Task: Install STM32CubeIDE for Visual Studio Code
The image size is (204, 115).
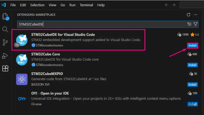Action: (192, 45)
